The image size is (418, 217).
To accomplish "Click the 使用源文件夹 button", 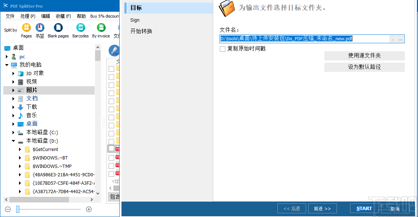I will coord(364,56).
